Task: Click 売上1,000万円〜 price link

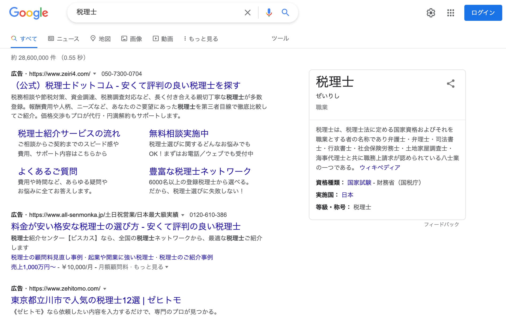Action: click(x=33, y=267)
